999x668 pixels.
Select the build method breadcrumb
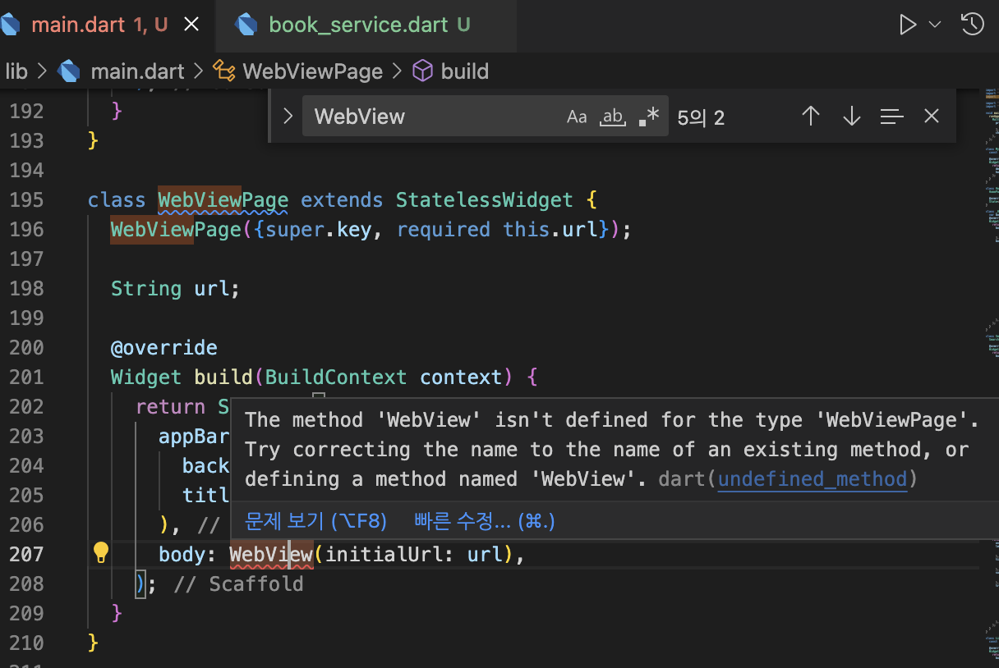465,71
